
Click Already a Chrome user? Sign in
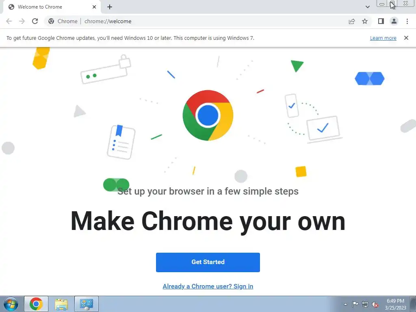pyautogui.click(x=208, y=286)
